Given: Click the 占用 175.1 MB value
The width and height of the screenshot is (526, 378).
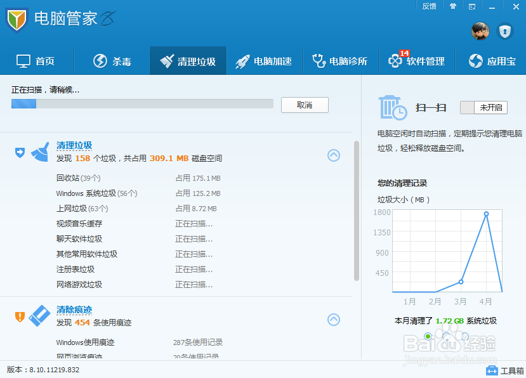Looking at the screenshot, I should [198, 178].
